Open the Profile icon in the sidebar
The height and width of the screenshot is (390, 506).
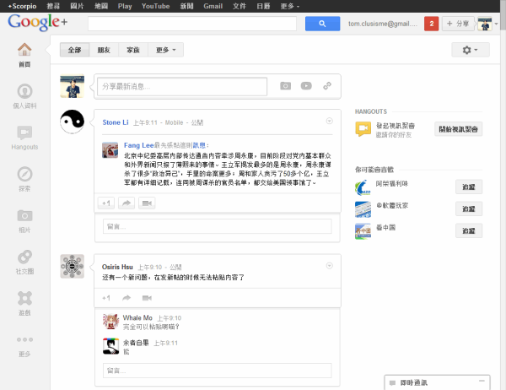tap(24, 91)
